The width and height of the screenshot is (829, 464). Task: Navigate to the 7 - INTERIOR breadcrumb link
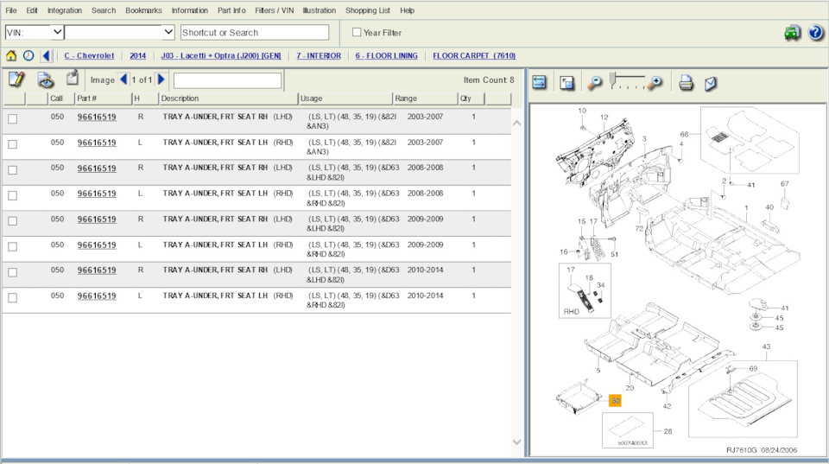coord(318,56)
